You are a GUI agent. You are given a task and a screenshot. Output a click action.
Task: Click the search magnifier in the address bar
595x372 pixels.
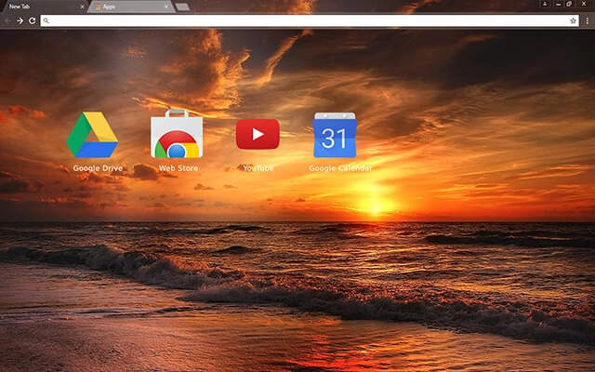point(46,20)
